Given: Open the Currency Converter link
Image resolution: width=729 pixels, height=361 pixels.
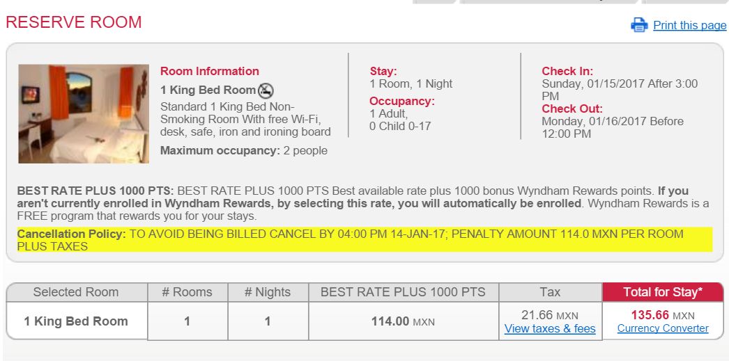Looking at the screenshot, I should (x=663, y=328).
